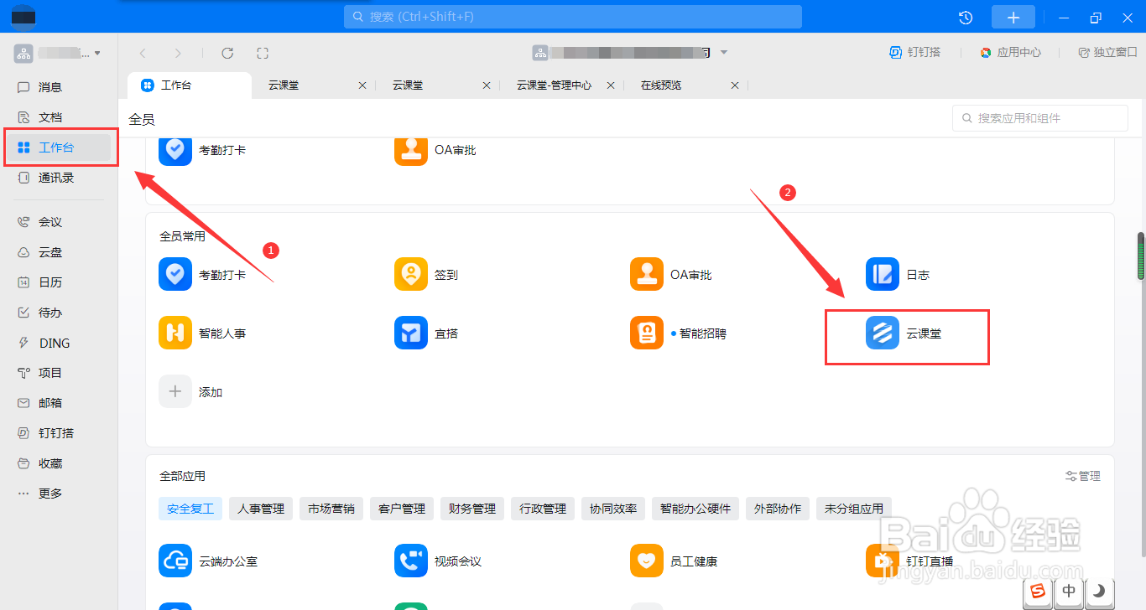The image size is (1146, 610).
Task: Click the fullscreen frame icon
Action: [263, 53]
